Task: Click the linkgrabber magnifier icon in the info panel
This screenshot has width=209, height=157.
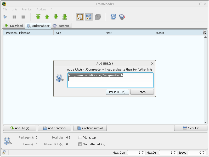Action: coord(8,141)
